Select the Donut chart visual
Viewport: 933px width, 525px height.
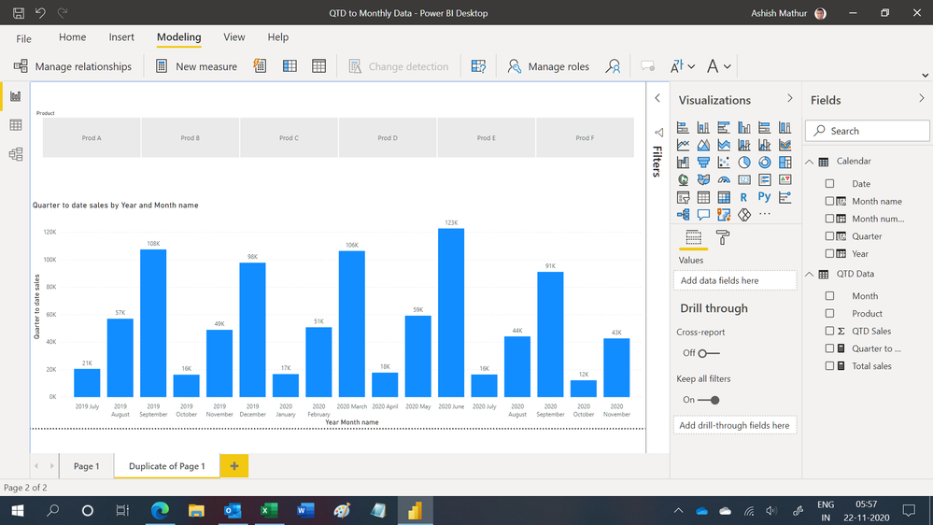click(x=765, y=162)
